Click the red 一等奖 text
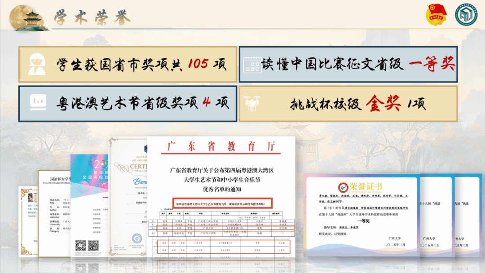The width and height of the screenshot is (485, 273). [432, 65]
